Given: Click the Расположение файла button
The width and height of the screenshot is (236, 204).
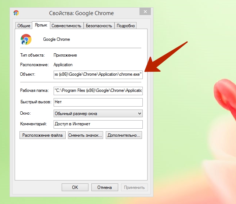Looking at the screenshot, I should 43,135.
